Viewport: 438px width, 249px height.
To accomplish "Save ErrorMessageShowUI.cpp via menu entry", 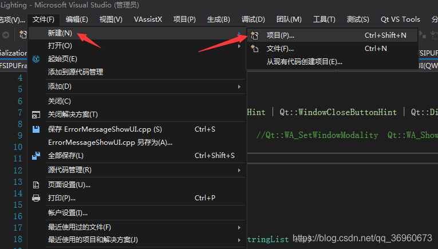I will pyautogui.click(x=137, y=129).
